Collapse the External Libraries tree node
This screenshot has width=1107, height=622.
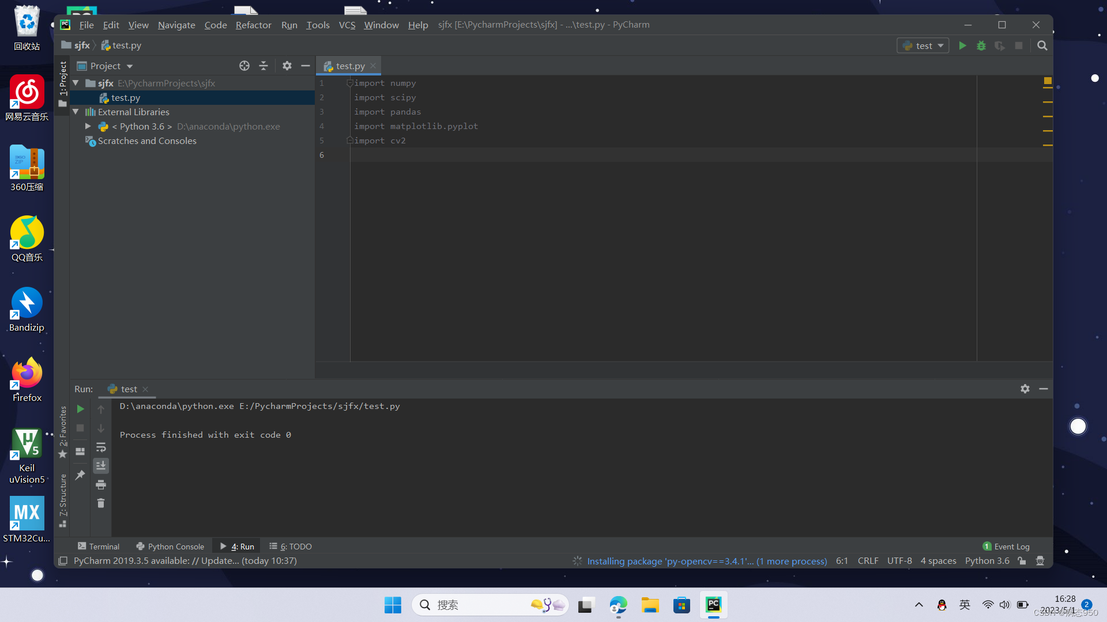(76, 112)
